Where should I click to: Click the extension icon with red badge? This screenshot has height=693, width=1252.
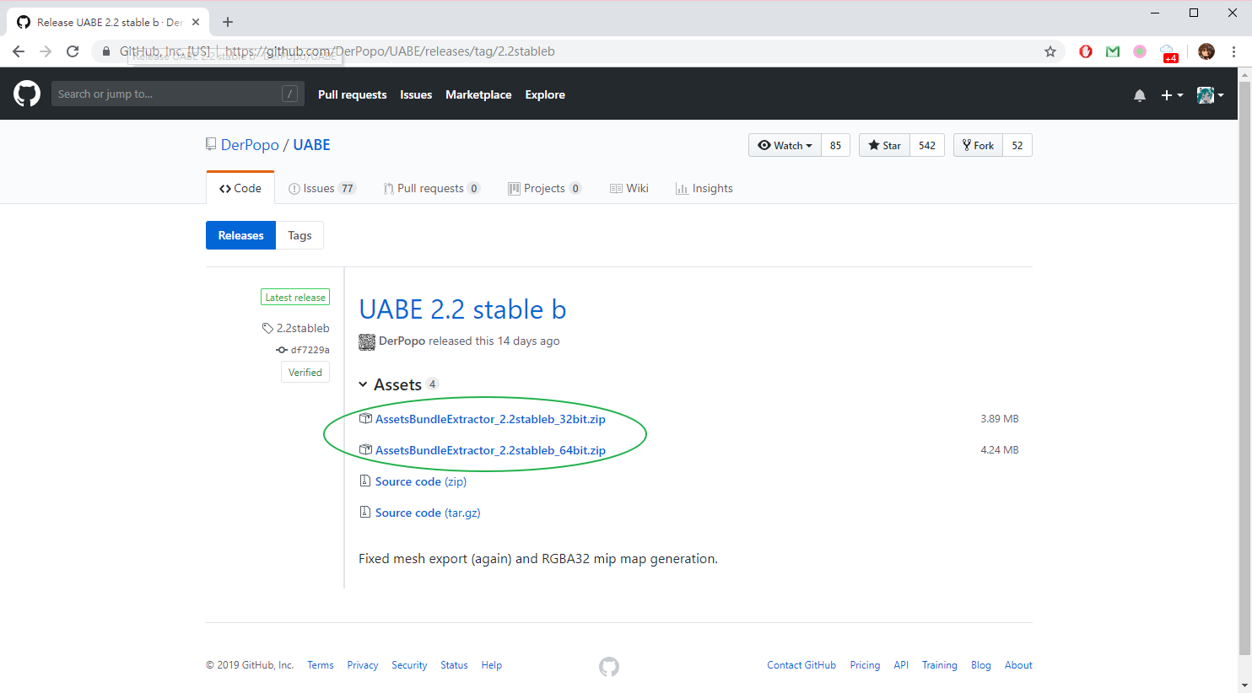[x=1168, y=53]
